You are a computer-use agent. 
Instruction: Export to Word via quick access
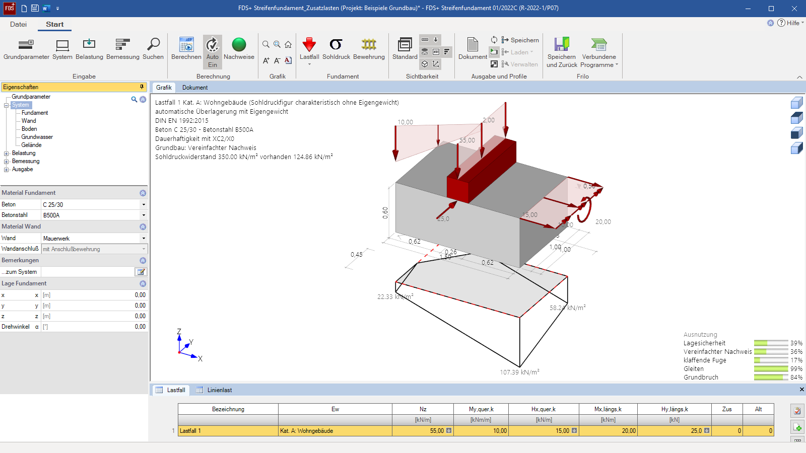[46, 8]
